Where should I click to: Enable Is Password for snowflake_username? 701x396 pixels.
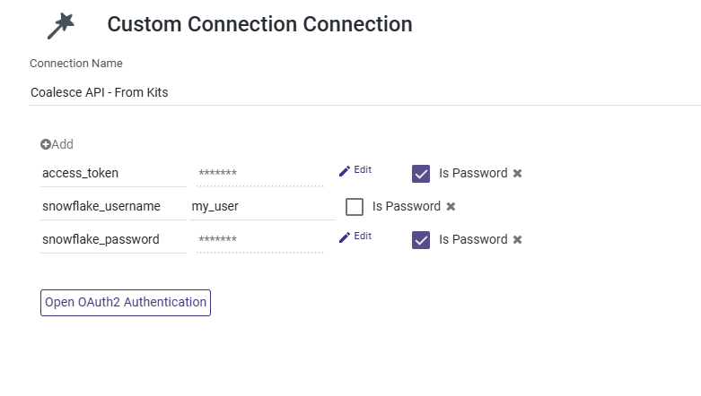(355, 207)
